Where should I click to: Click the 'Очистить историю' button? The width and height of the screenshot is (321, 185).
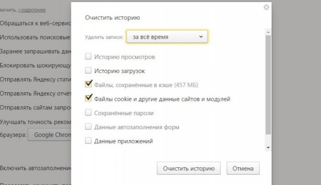tap(189, 168)
